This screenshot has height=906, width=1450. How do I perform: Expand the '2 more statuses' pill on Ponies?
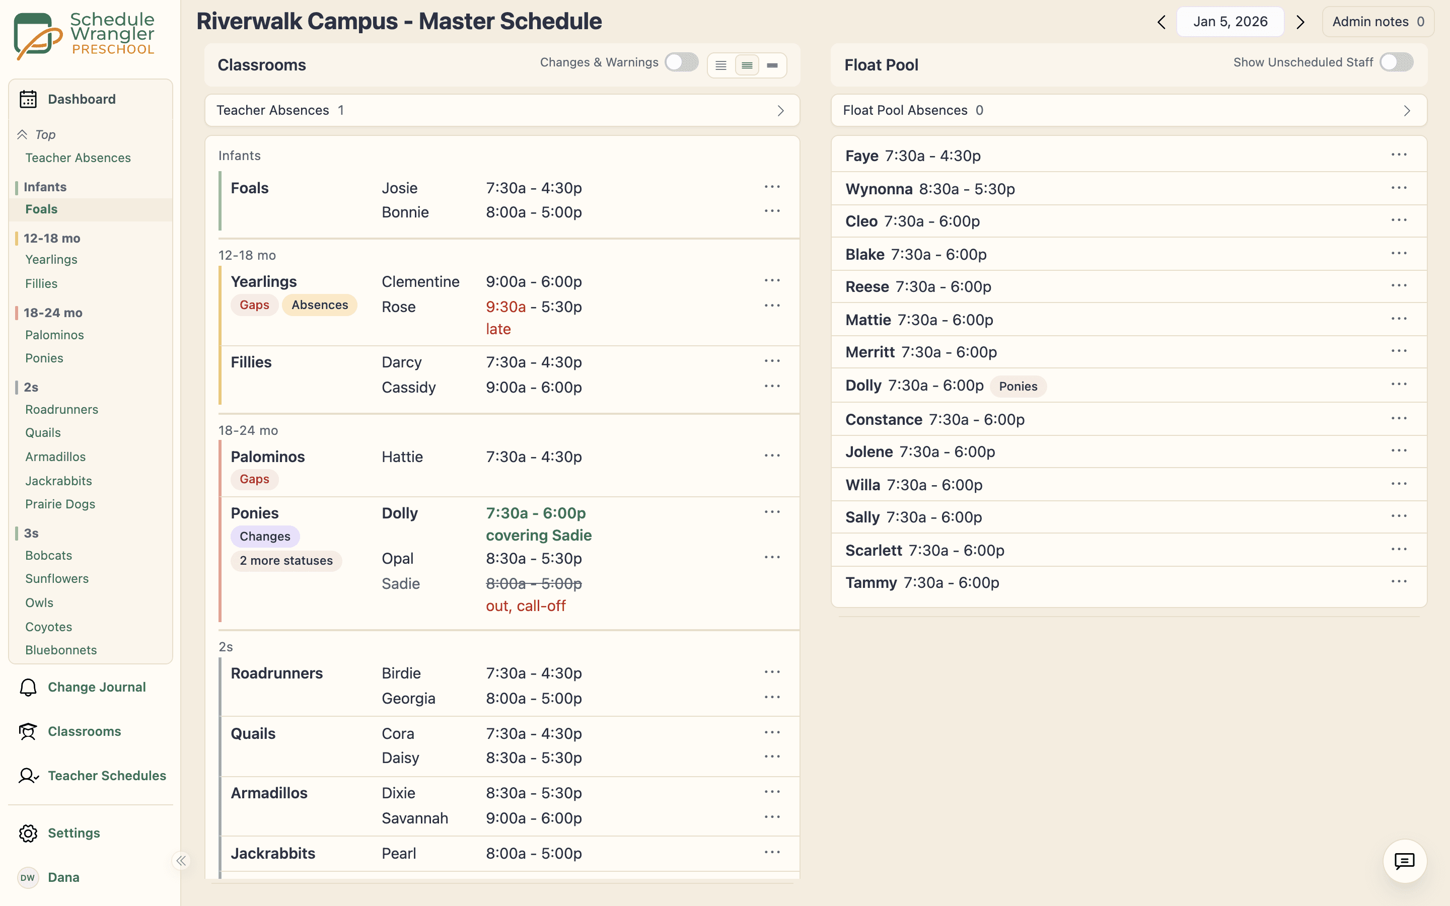286,561
